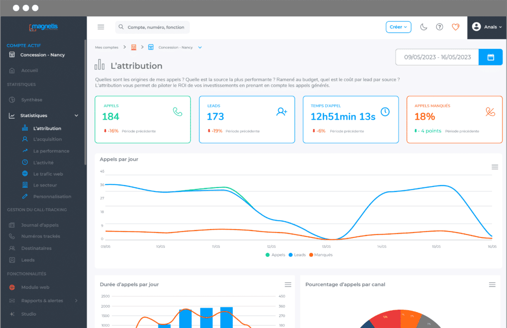Image resolution: width=507 pixels, height=328 pixels.
Task: Select the Temps d'appel card value 12h51min 13s
Action: click(x=343, y=117)
